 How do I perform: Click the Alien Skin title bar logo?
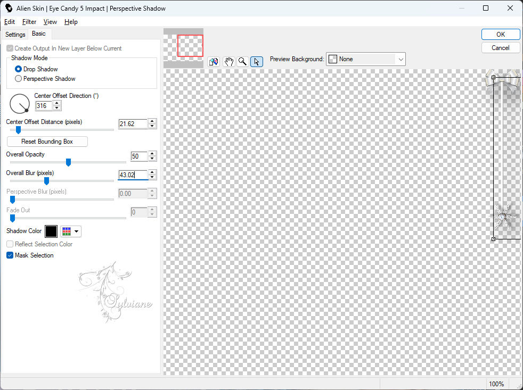coord(9,8)
